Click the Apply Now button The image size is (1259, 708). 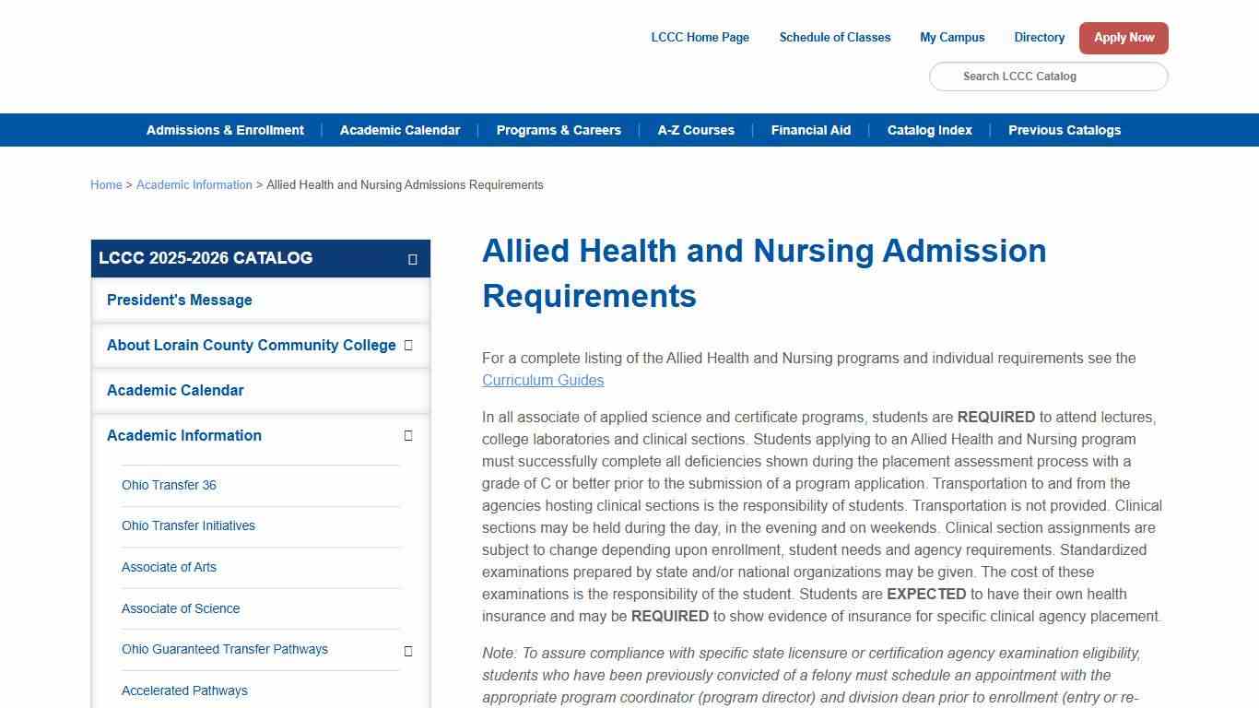[x=1124, y=38]
